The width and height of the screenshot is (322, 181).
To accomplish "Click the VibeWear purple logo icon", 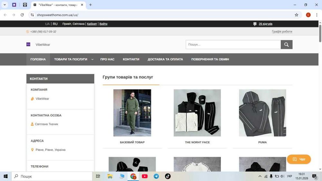I will 28,44.
